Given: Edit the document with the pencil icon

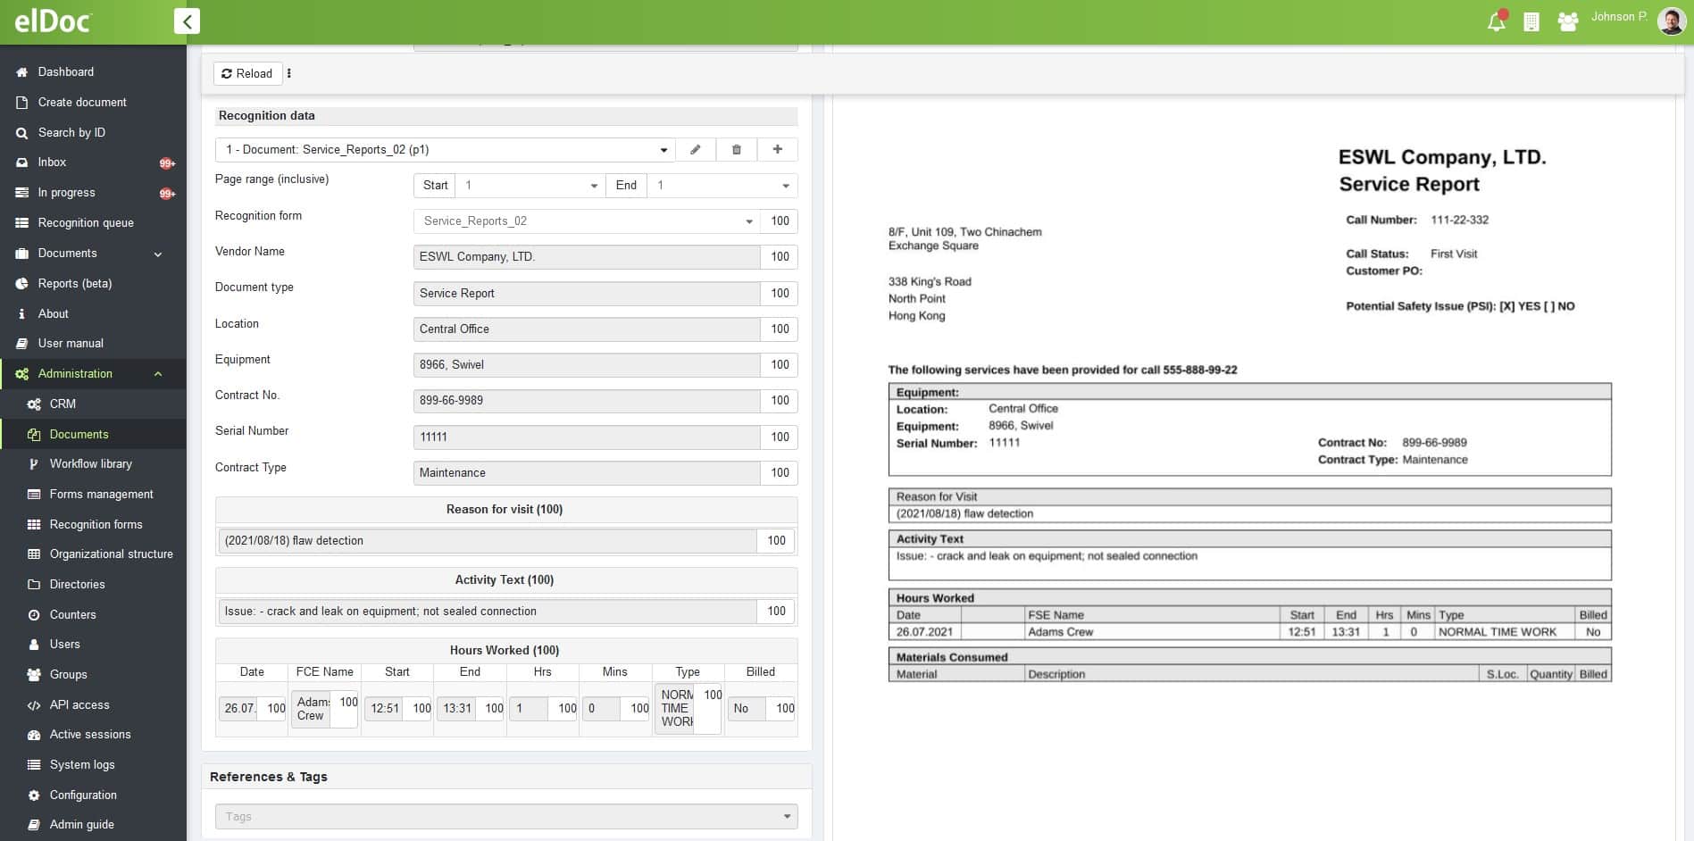Looking at the screenshot, I should [x=695, y=149].
